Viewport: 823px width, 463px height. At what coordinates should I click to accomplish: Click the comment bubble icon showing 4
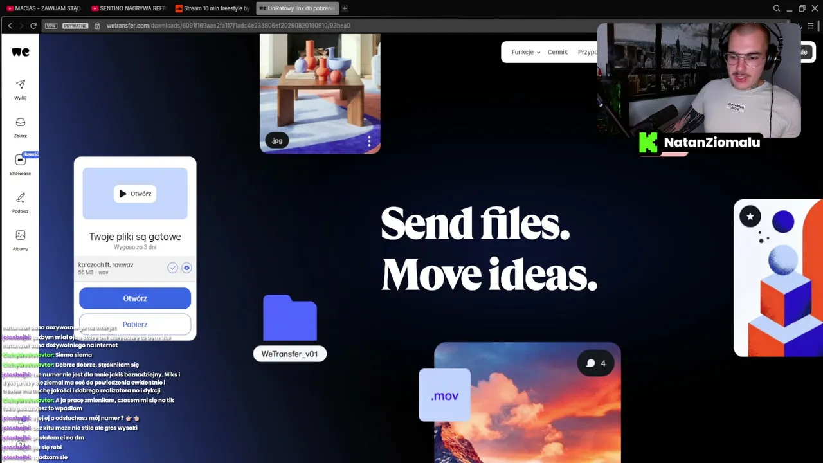pyautogui.click(x=595, y=363)
